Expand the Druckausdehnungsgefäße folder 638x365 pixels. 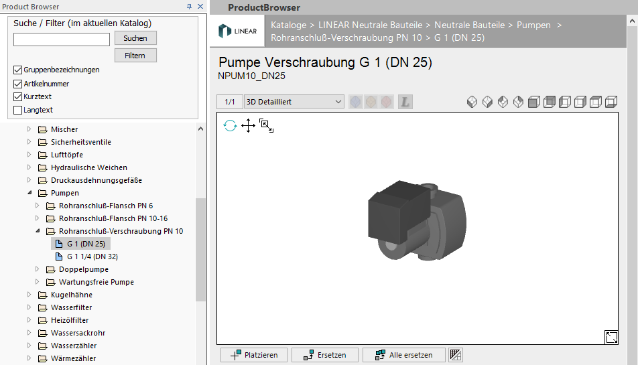pos(29,180)
